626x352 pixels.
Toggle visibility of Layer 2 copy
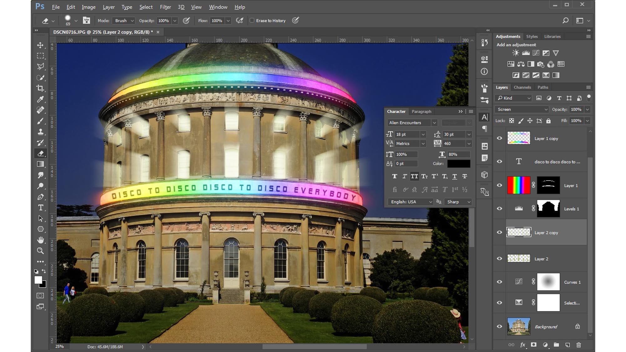500,232
